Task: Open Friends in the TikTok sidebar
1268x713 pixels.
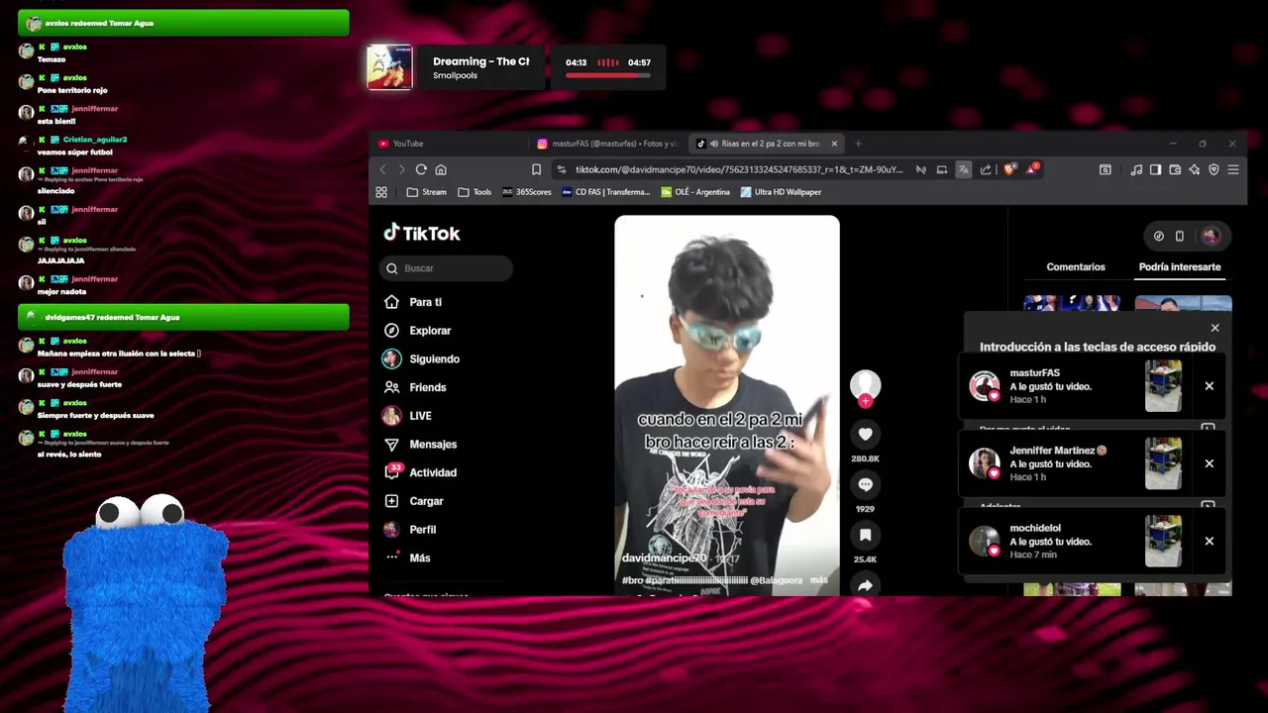Action: 428,387
